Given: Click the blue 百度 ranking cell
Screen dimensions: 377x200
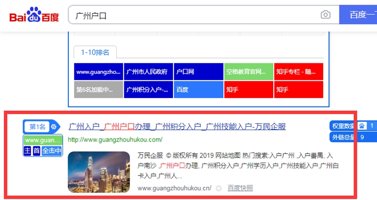Looking at the screenshot, I should (x=198, y=90).
